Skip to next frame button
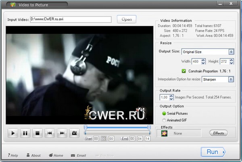Screen dimensions: 242x162 62,133
